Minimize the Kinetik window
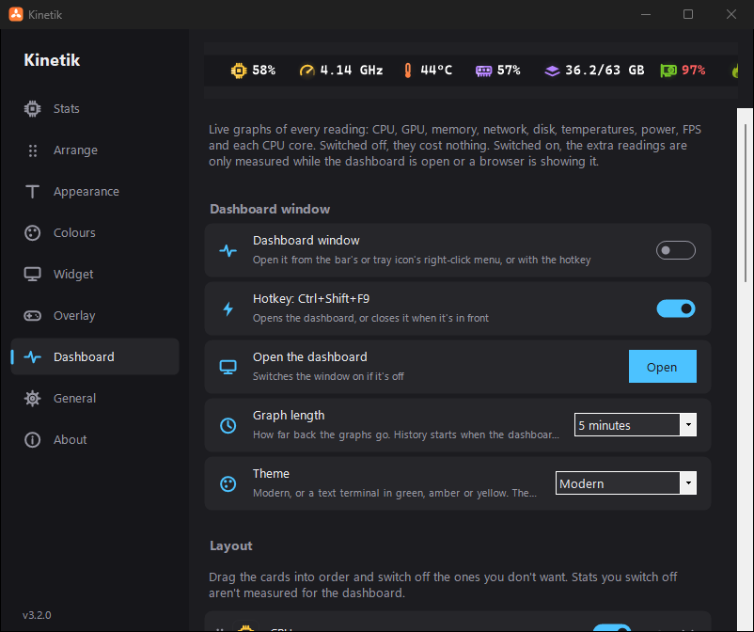Screen dimensions: 754x632 coord(646,14)
